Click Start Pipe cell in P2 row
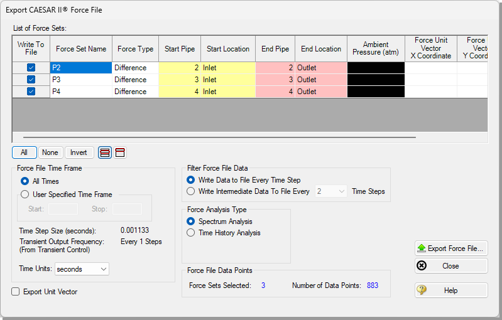Image resolution: width=502 pixels, height=320 pixels. [180, 68]
